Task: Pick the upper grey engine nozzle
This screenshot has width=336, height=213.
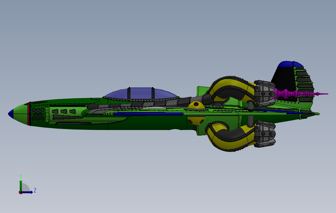Action: tap(265, 93)
